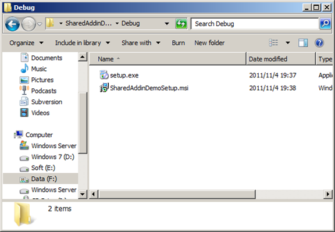Select Soft (E:) label
The width and height of the screenshot is (335, 232).
click(43, 168)
